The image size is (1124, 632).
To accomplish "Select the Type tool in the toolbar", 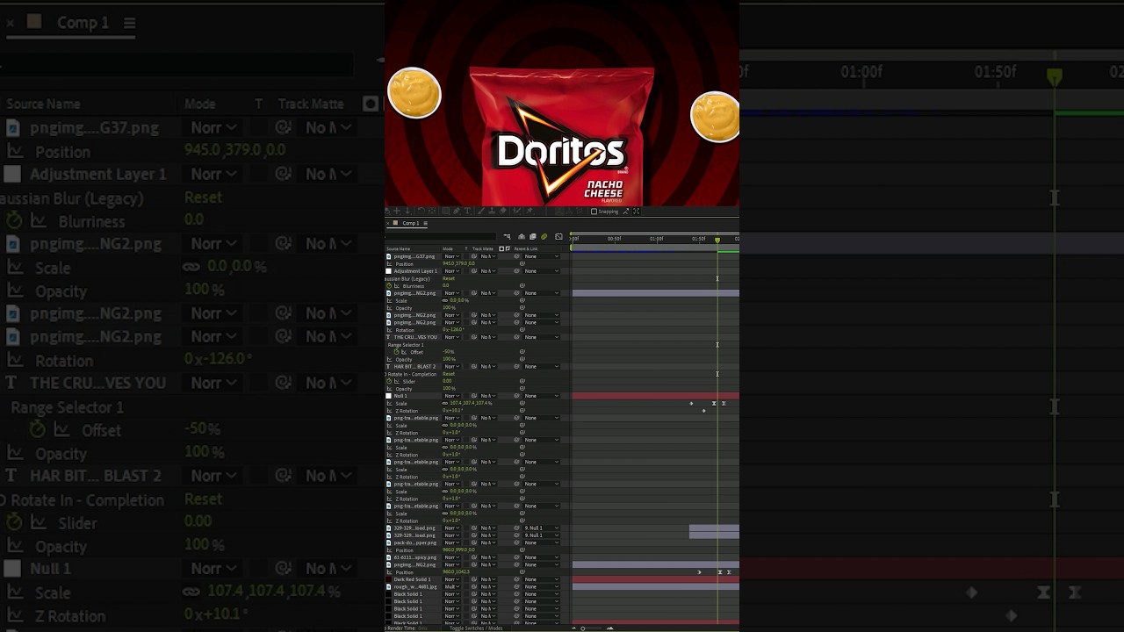I will pos(467,212).
